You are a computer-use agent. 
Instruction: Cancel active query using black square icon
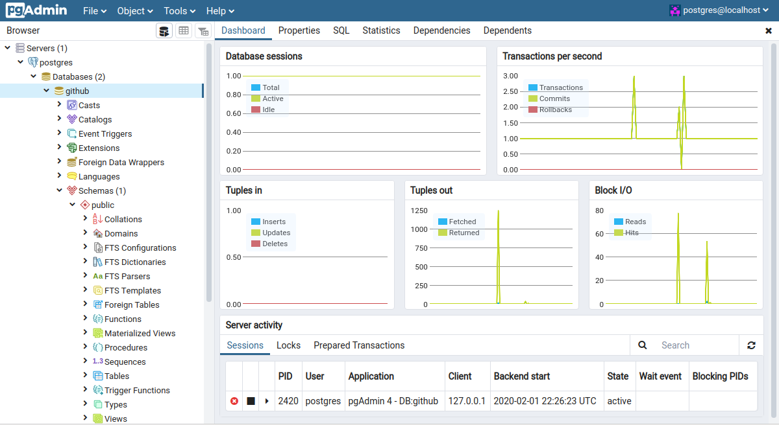click(251, 401)
